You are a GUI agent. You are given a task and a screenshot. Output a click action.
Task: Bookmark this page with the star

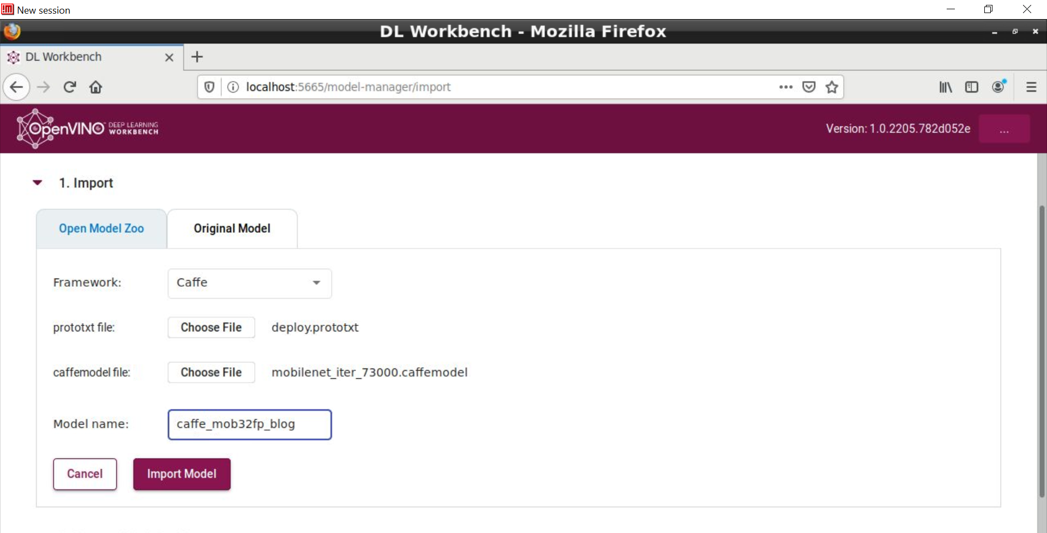(x=832, y=87)
